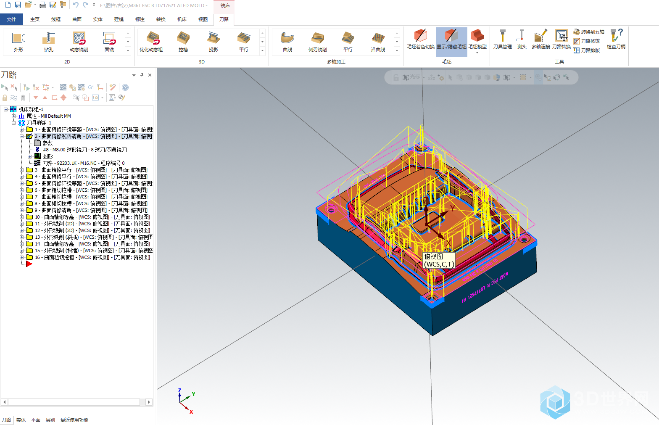Expand the 图形 geometry node
This screenshot has height=425, width=659.
click(30, 156)
